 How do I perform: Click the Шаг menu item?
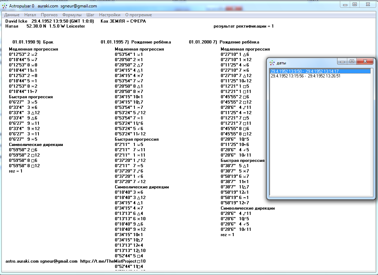90,15
